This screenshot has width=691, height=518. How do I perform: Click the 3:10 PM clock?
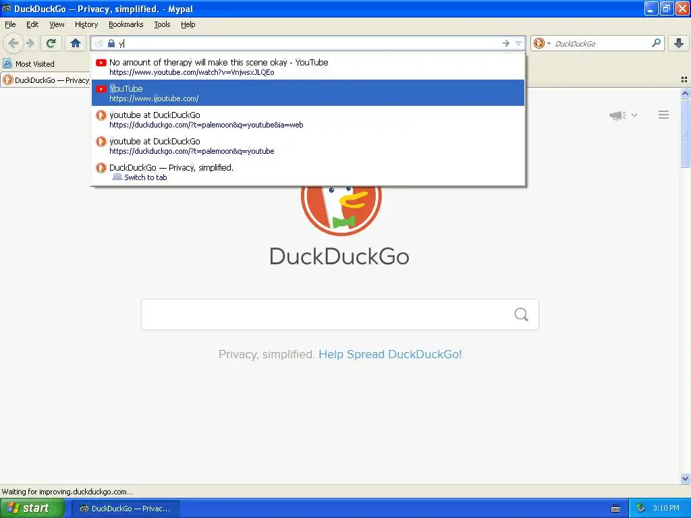coord(666,508)
